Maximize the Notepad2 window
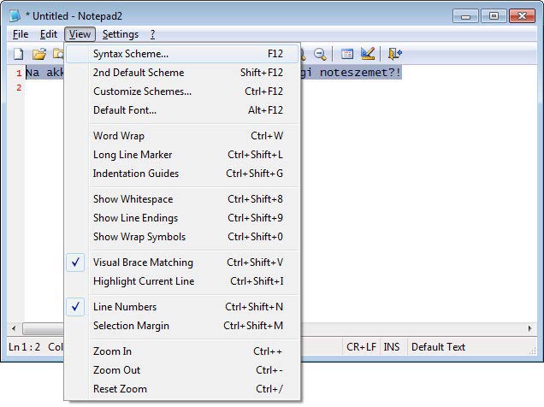 pos(494,16)
